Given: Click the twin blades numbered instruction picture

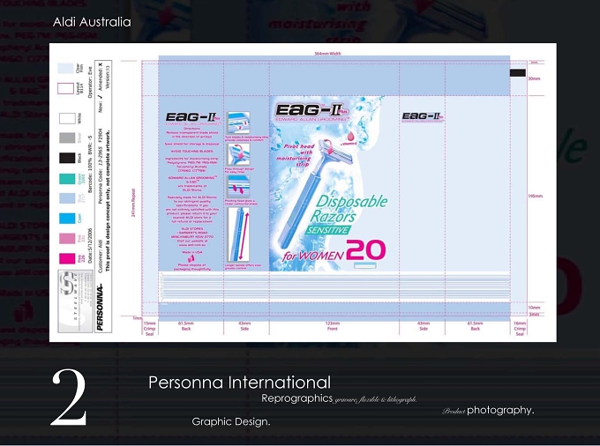Looking at the screenshot, I should pyautogui.click(x=238, y=123).
